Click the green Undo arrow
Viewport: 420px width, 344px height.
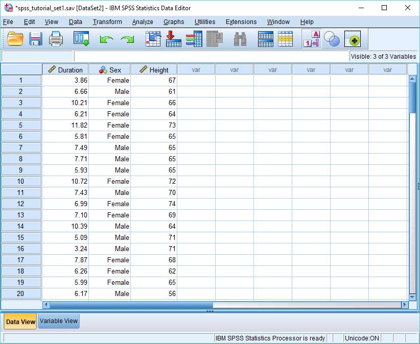click(106, 40)
